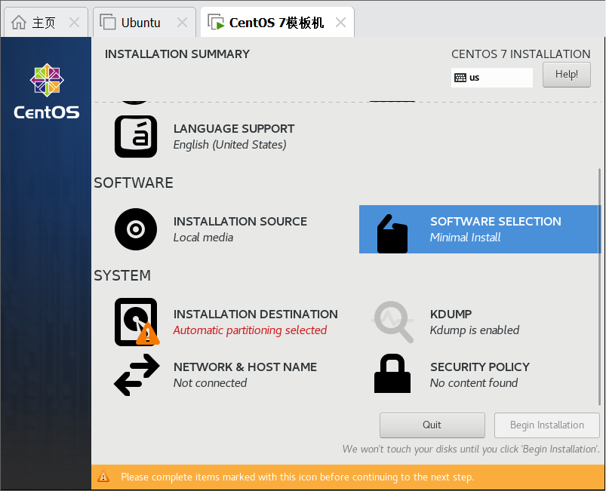Screen dimensions: 606x491
Task: Click the keyboard icon in layout indicator
Action: pyautogui.click(x=460, y=78)
